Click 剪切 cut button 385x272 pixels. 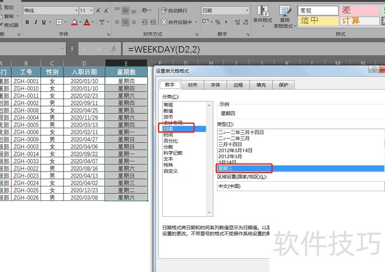(x=7, y=8)
